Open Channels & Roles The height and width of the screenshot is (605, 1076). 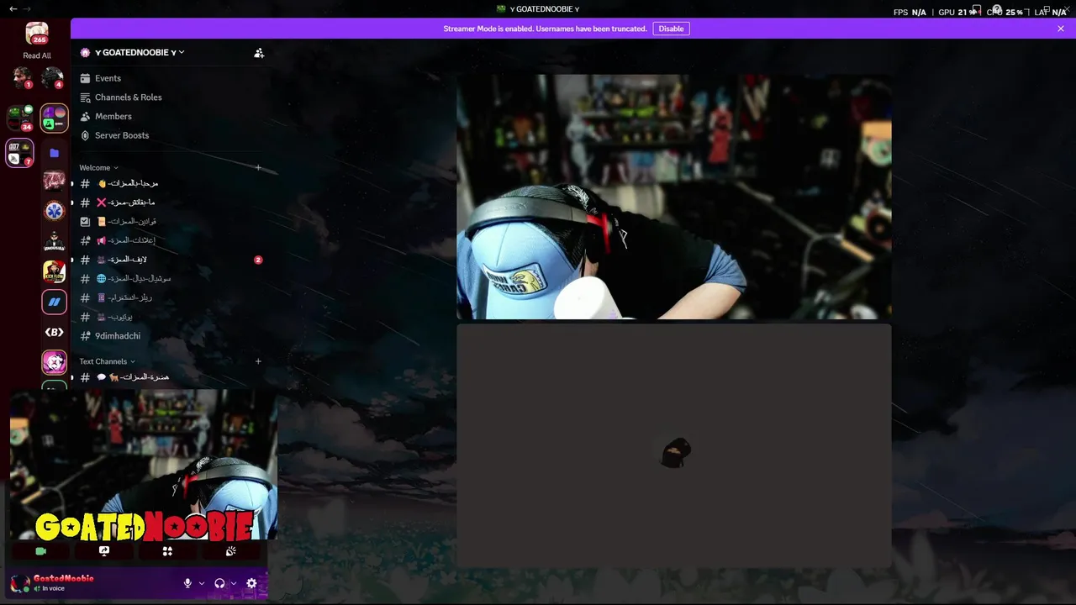[x=128, y=97]
